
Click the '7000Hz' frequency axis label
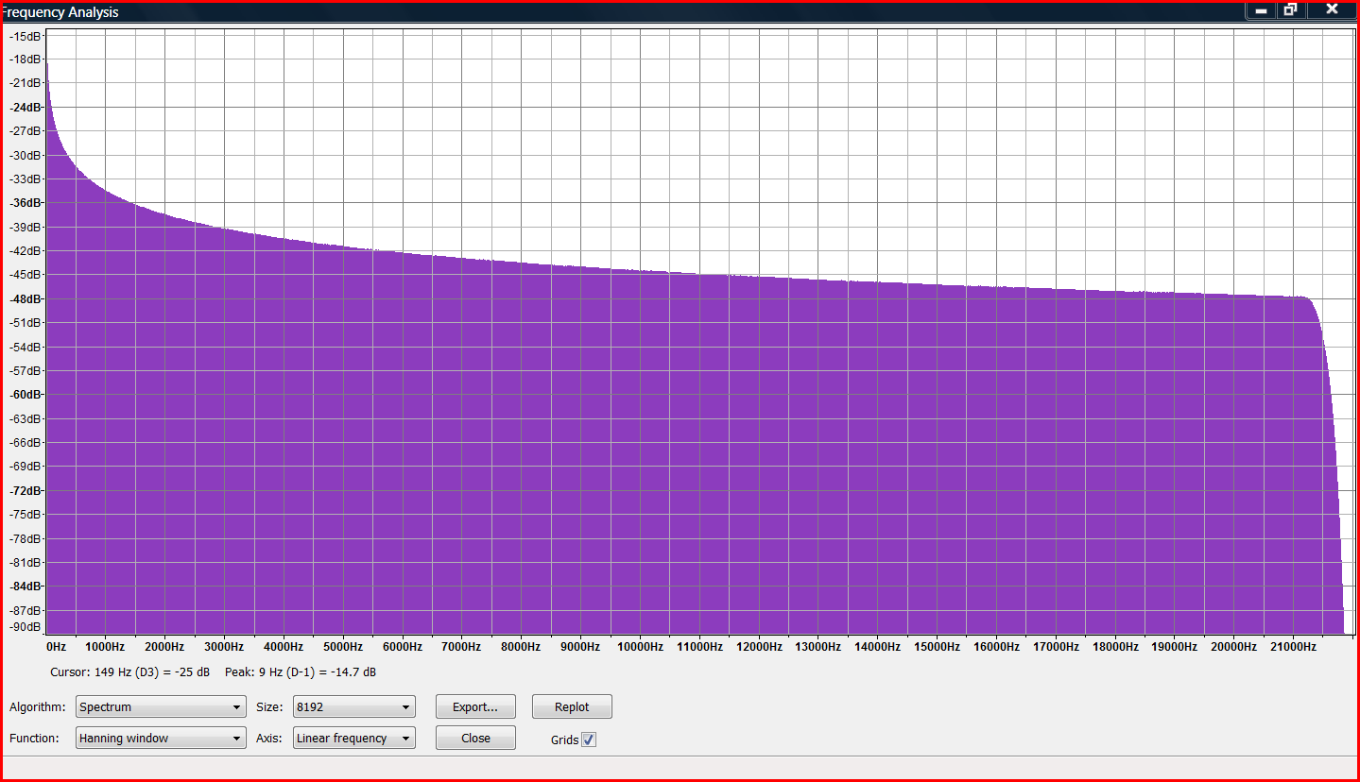462,647
